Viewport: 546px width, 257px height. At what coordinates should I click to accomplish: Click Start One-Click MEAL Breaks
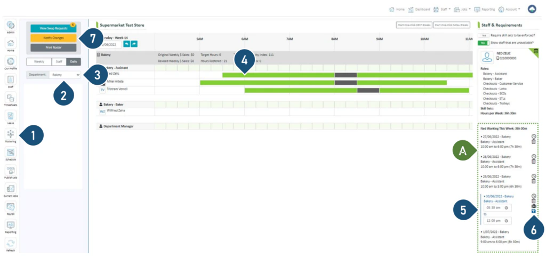pyautogui.click(x=452, y=25)
